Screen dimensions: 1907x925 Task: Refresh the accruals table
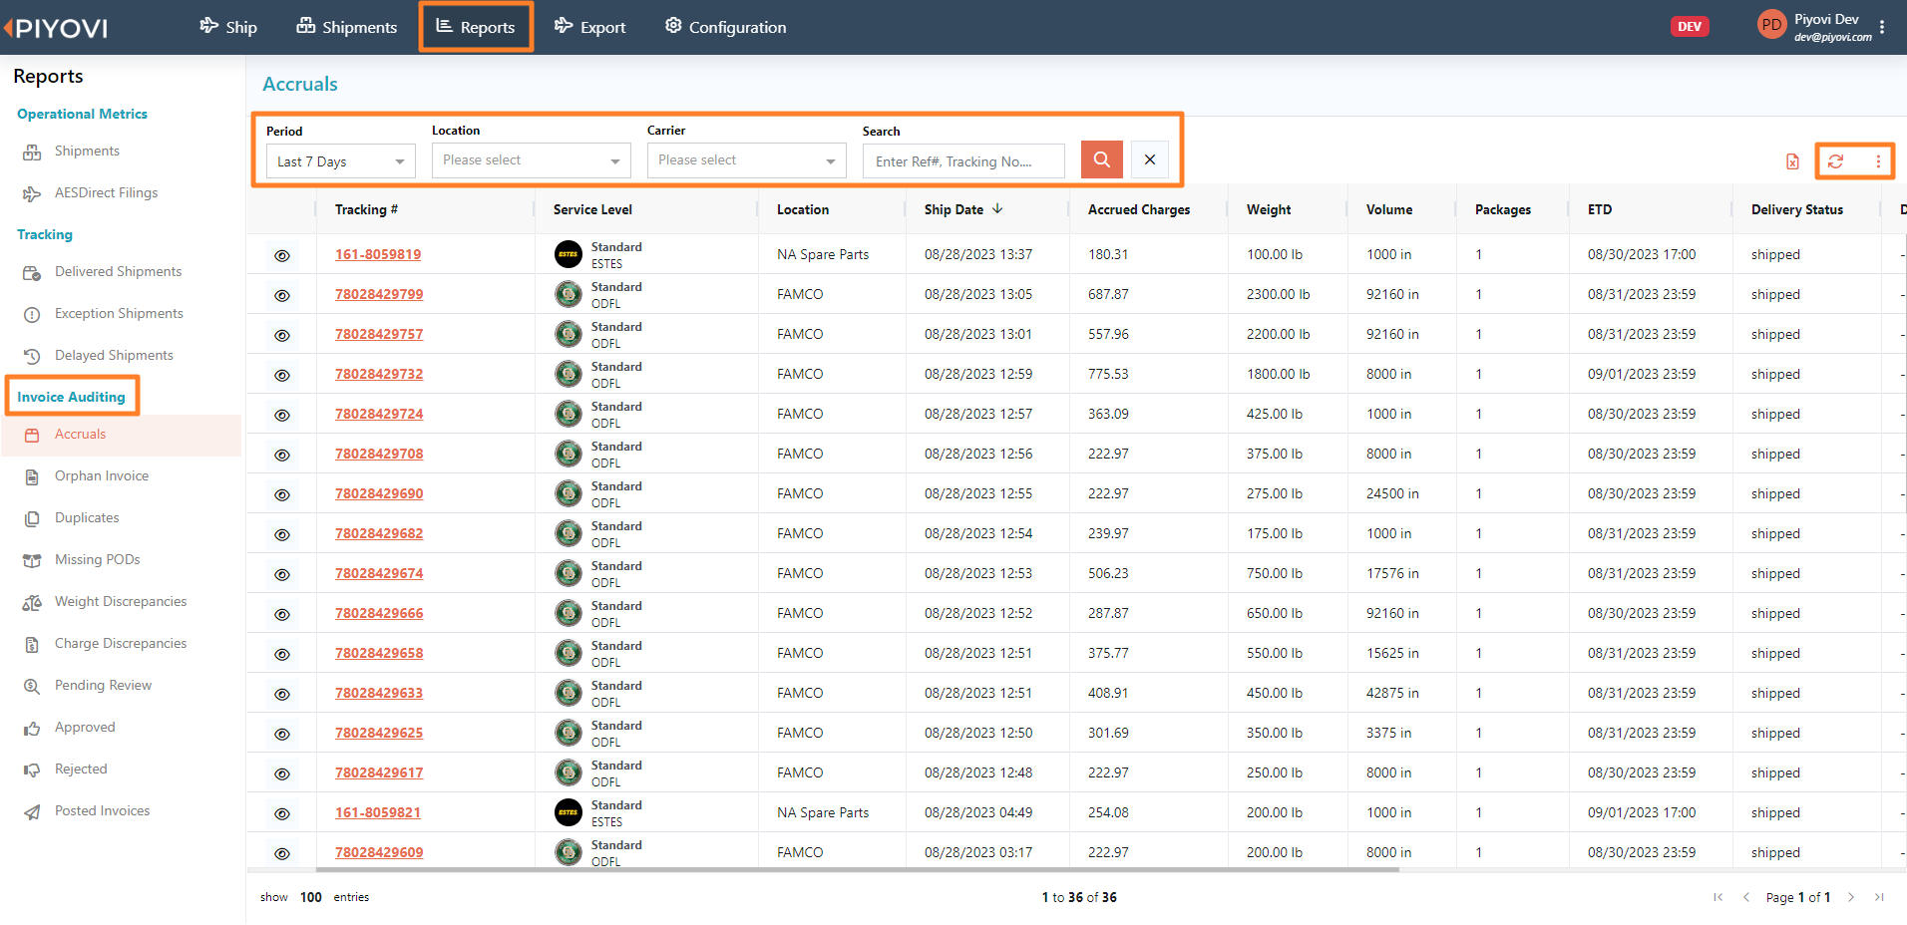pyautogui.click(x=1835, y=161)
